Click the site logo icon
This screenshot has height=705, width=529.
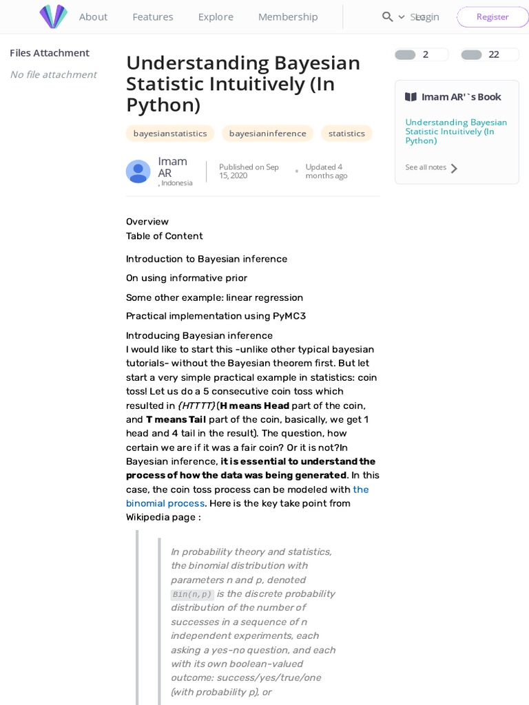pos(53,17)
